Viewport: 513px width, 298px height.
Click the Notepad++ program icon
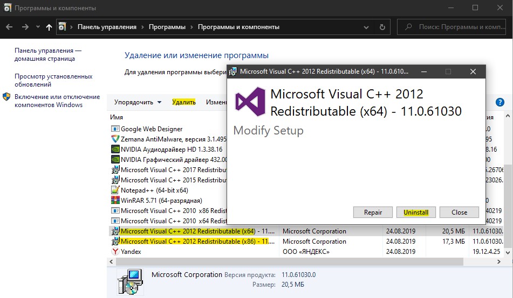coord(115,190)
